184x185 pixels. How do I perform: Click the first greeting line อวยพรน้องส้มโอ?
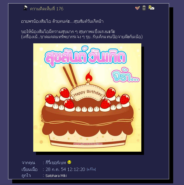[x=62, y=21]
